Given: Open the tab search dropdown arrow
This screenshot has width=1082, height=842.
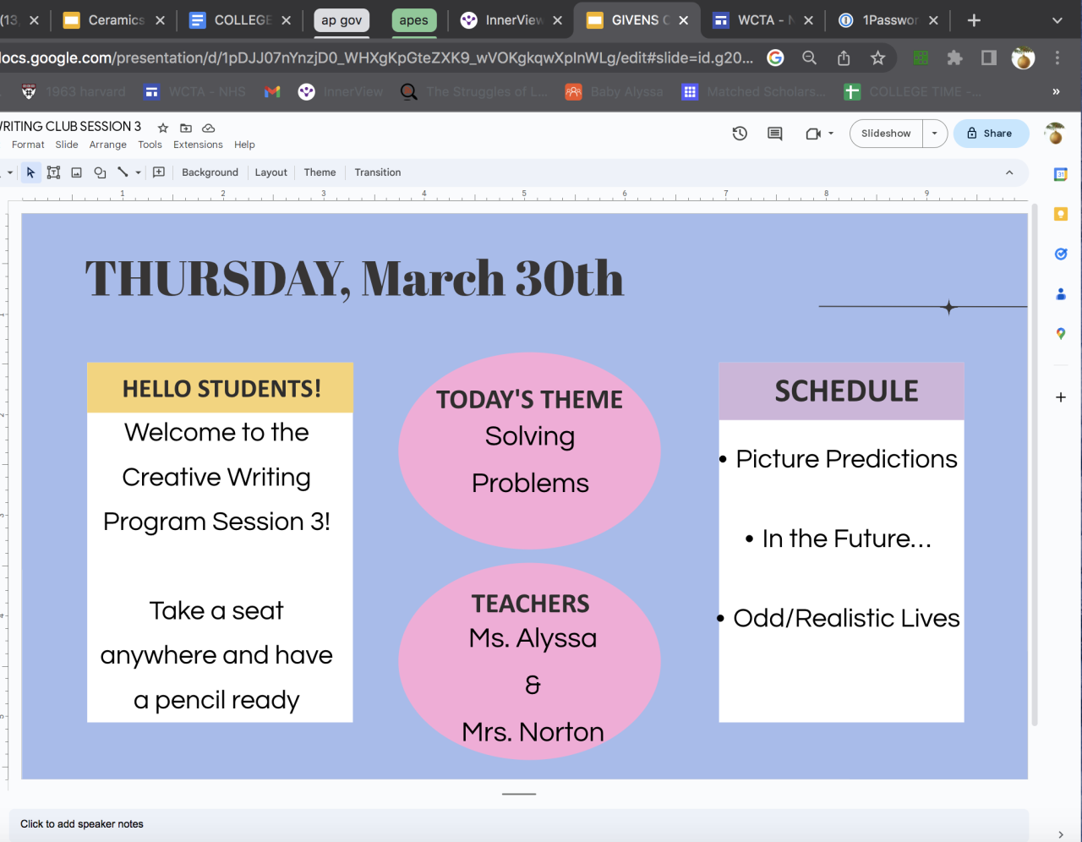Looking at the screenshot, I should point(1057,20).
